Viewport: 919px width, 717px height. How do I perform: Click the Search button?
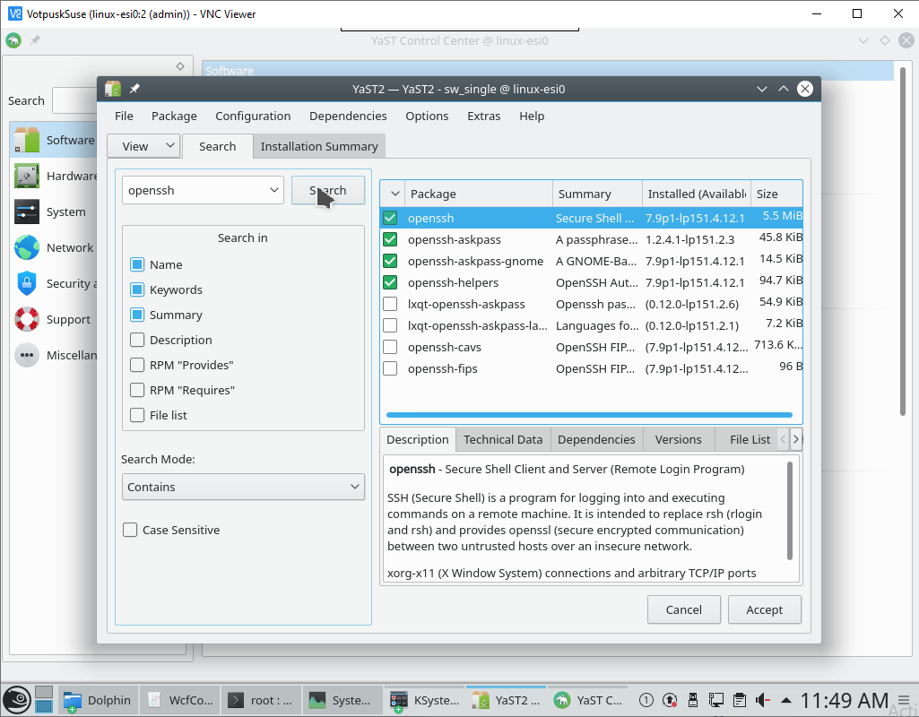(328, 190)
